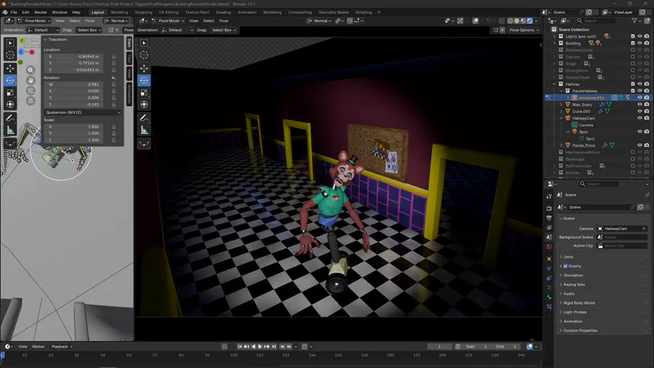Select the Cursor tool in the right viewport
Screen dimensions: 654x368
145,55
